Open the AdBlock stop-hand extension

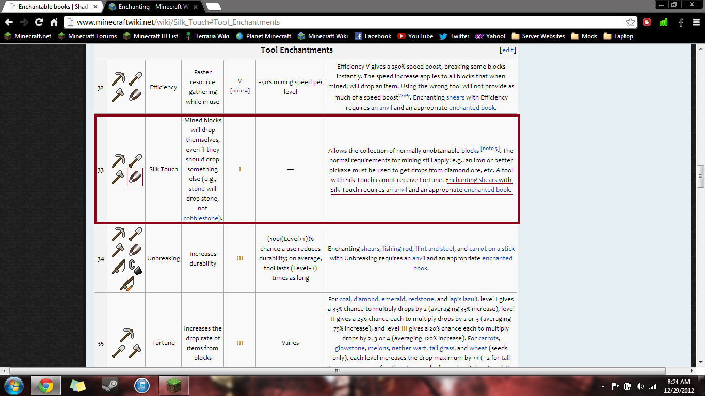647,22
